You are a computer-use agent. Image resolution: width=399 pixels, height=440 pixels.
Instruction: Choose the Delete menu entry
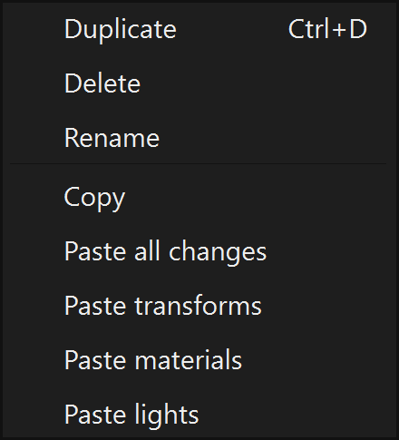pyautogui.click(x=199, y=83)
